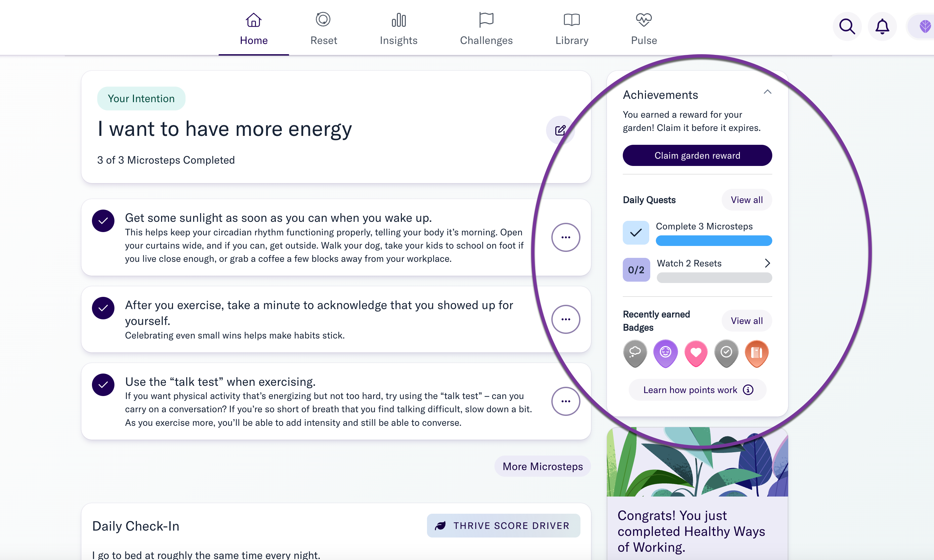The height and width of the screenshot is (560, 934).
Task: Click the More Microsteps button
Action: (542, 466)
